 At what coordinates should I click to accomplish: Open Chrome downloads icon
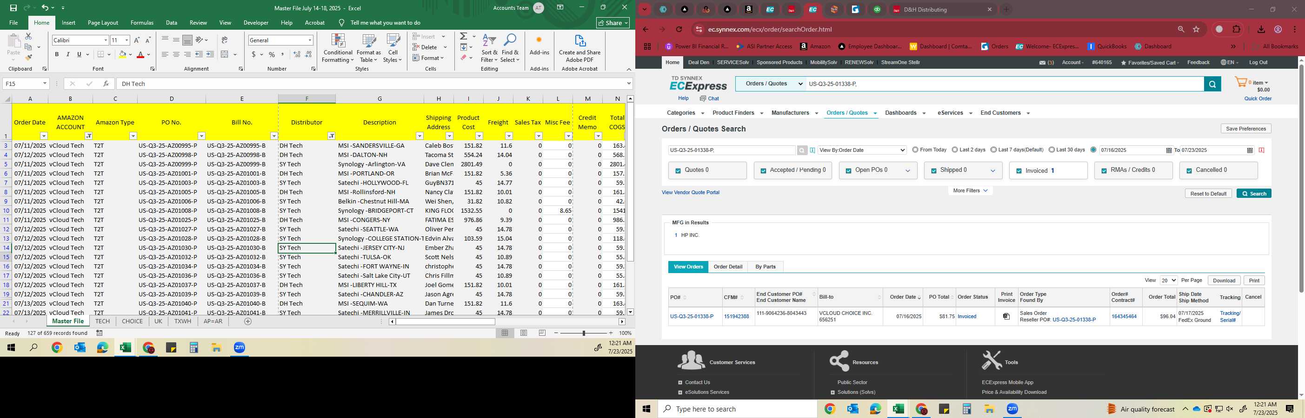point(1261,29)
